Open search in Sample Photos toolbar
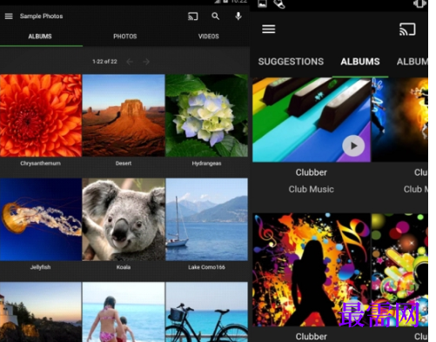Screen dimensions: 436x342 [x=215, y=17]
